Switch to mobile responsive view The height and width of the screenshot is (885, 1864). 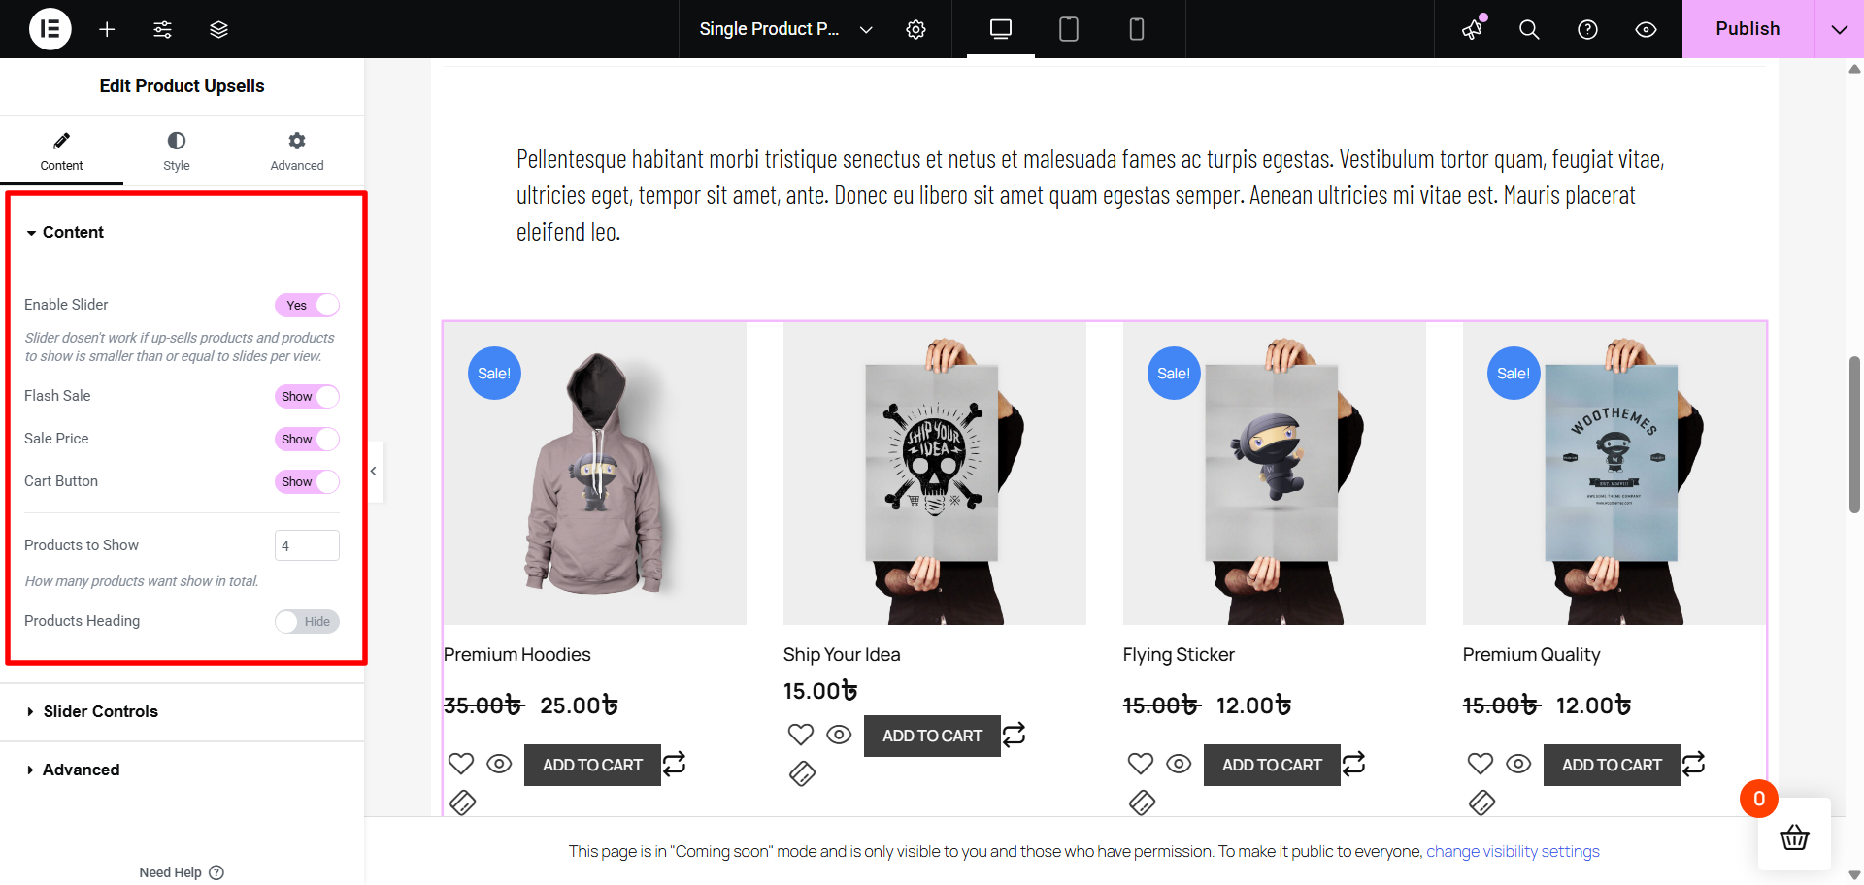pos(1136,29)
